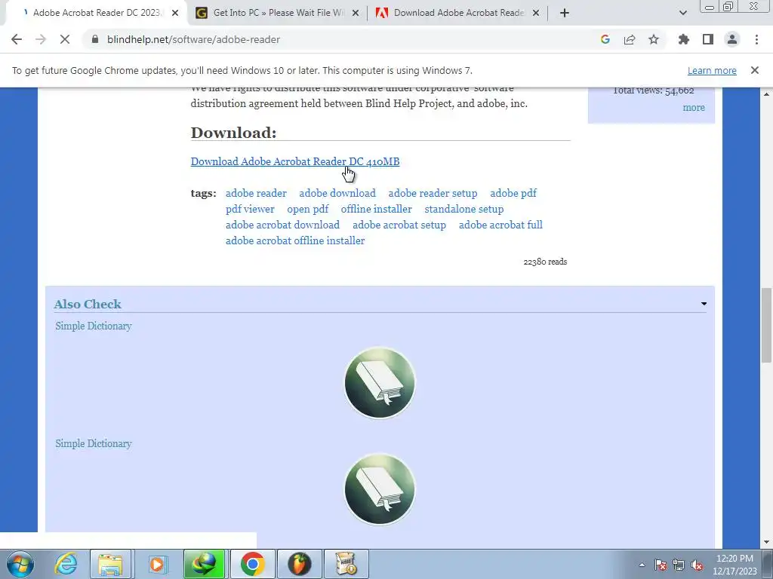Launch Internet Explorer from taskbar
This screenshot has width=773, height=579.
point(66,564)
